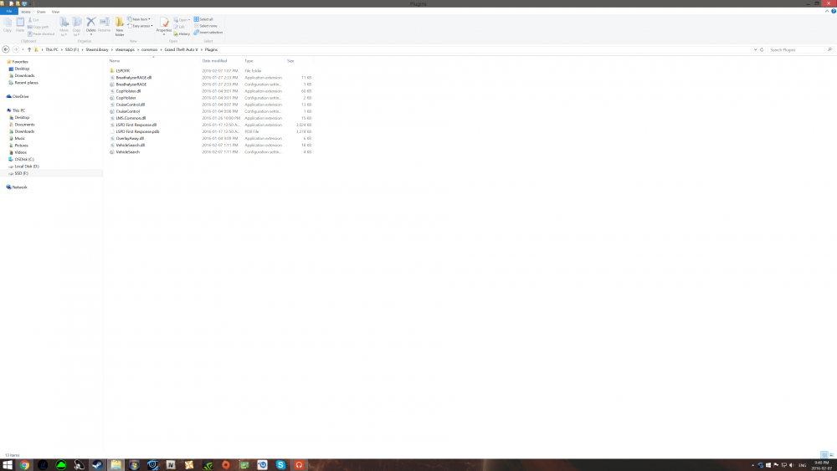
Task: Switch to the Home ribbon tab
Action: 26,11
